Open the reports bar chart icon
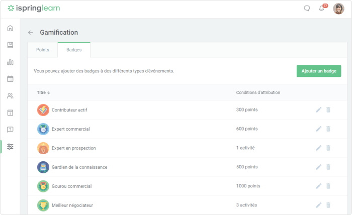Viewport: 352px width, 215px height. pos(10,62)
